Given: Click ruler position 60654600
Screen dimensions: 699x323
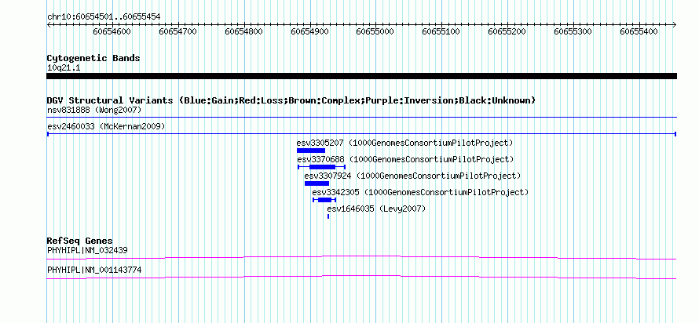Looking at the screenshot, I should point(112,31).
